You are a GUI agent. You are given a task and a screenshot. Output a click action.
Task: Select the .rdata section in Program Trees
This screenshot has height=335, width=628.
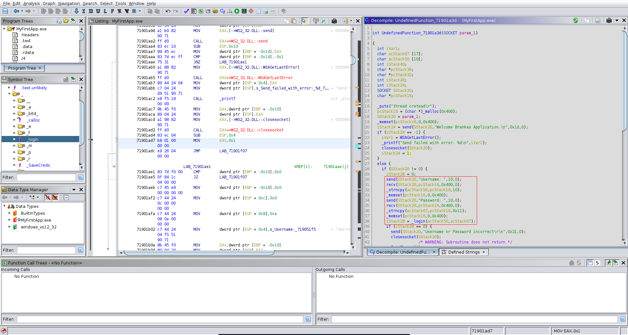(27, 52)
